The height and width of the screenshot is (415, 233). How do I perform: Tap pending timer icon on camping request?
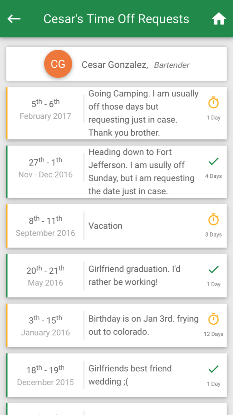point(214,103)
